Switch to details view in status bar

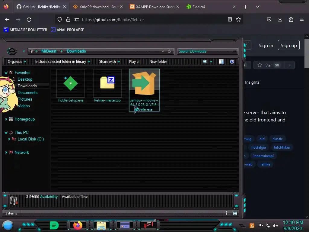[x=226, y=213]
